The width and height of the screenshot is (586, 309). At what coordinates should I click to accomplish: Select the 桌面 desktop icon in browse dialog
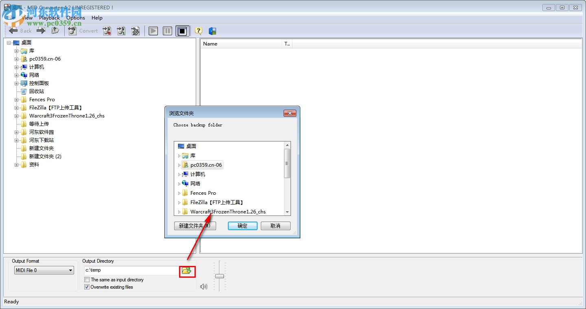coord(181,146)
